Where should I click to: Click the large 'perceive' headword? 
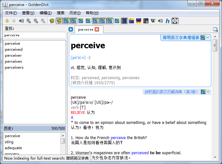click(88, 46)
